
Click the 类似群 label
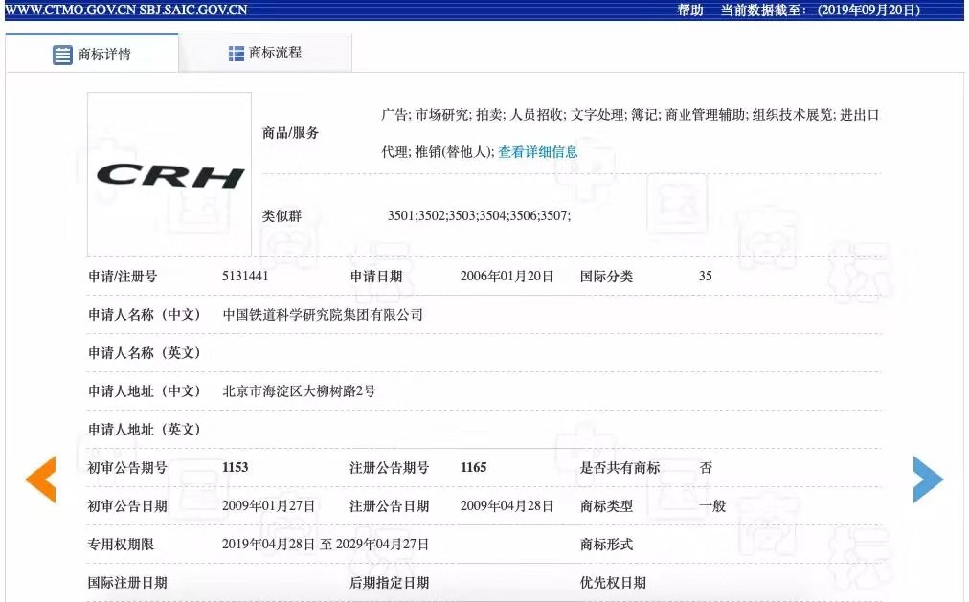[282, 216]
